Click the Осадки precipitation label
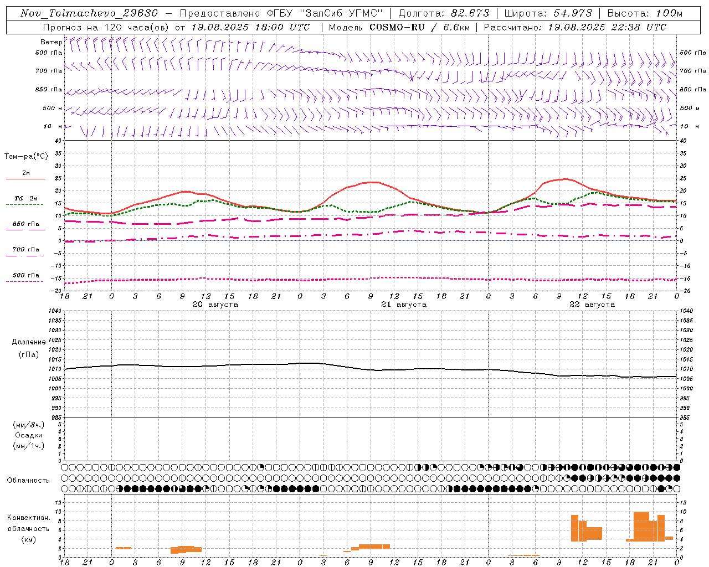 point(29,435)
